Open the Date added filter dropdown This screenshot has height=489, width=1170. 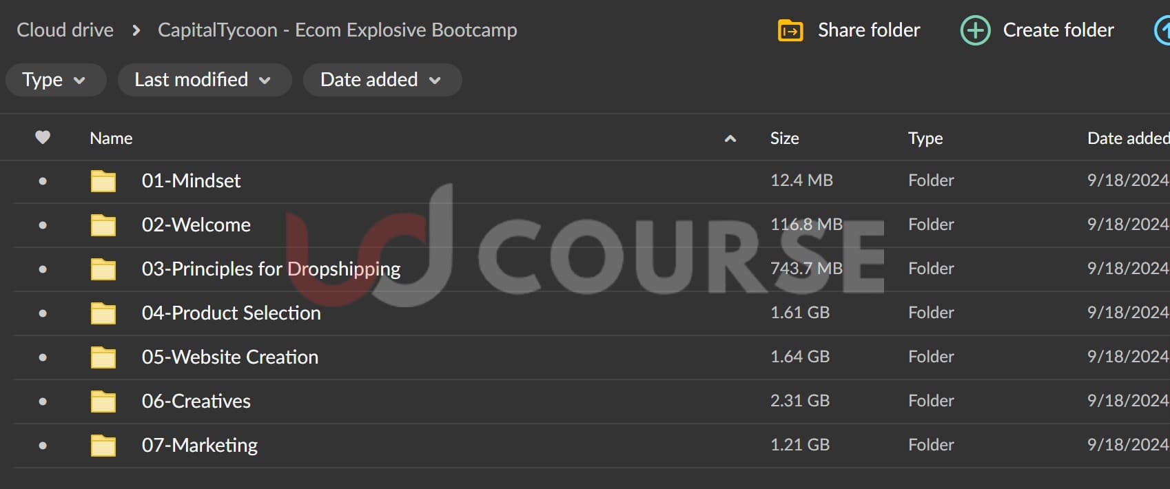pos(382,80)
